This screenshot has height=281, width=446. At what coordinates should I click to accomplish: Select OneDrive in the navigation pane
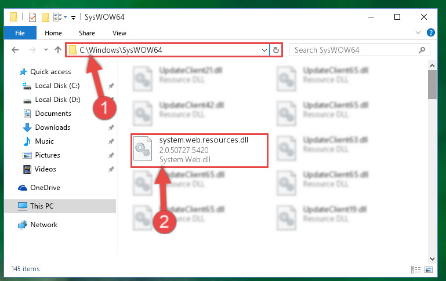point(45,188)
